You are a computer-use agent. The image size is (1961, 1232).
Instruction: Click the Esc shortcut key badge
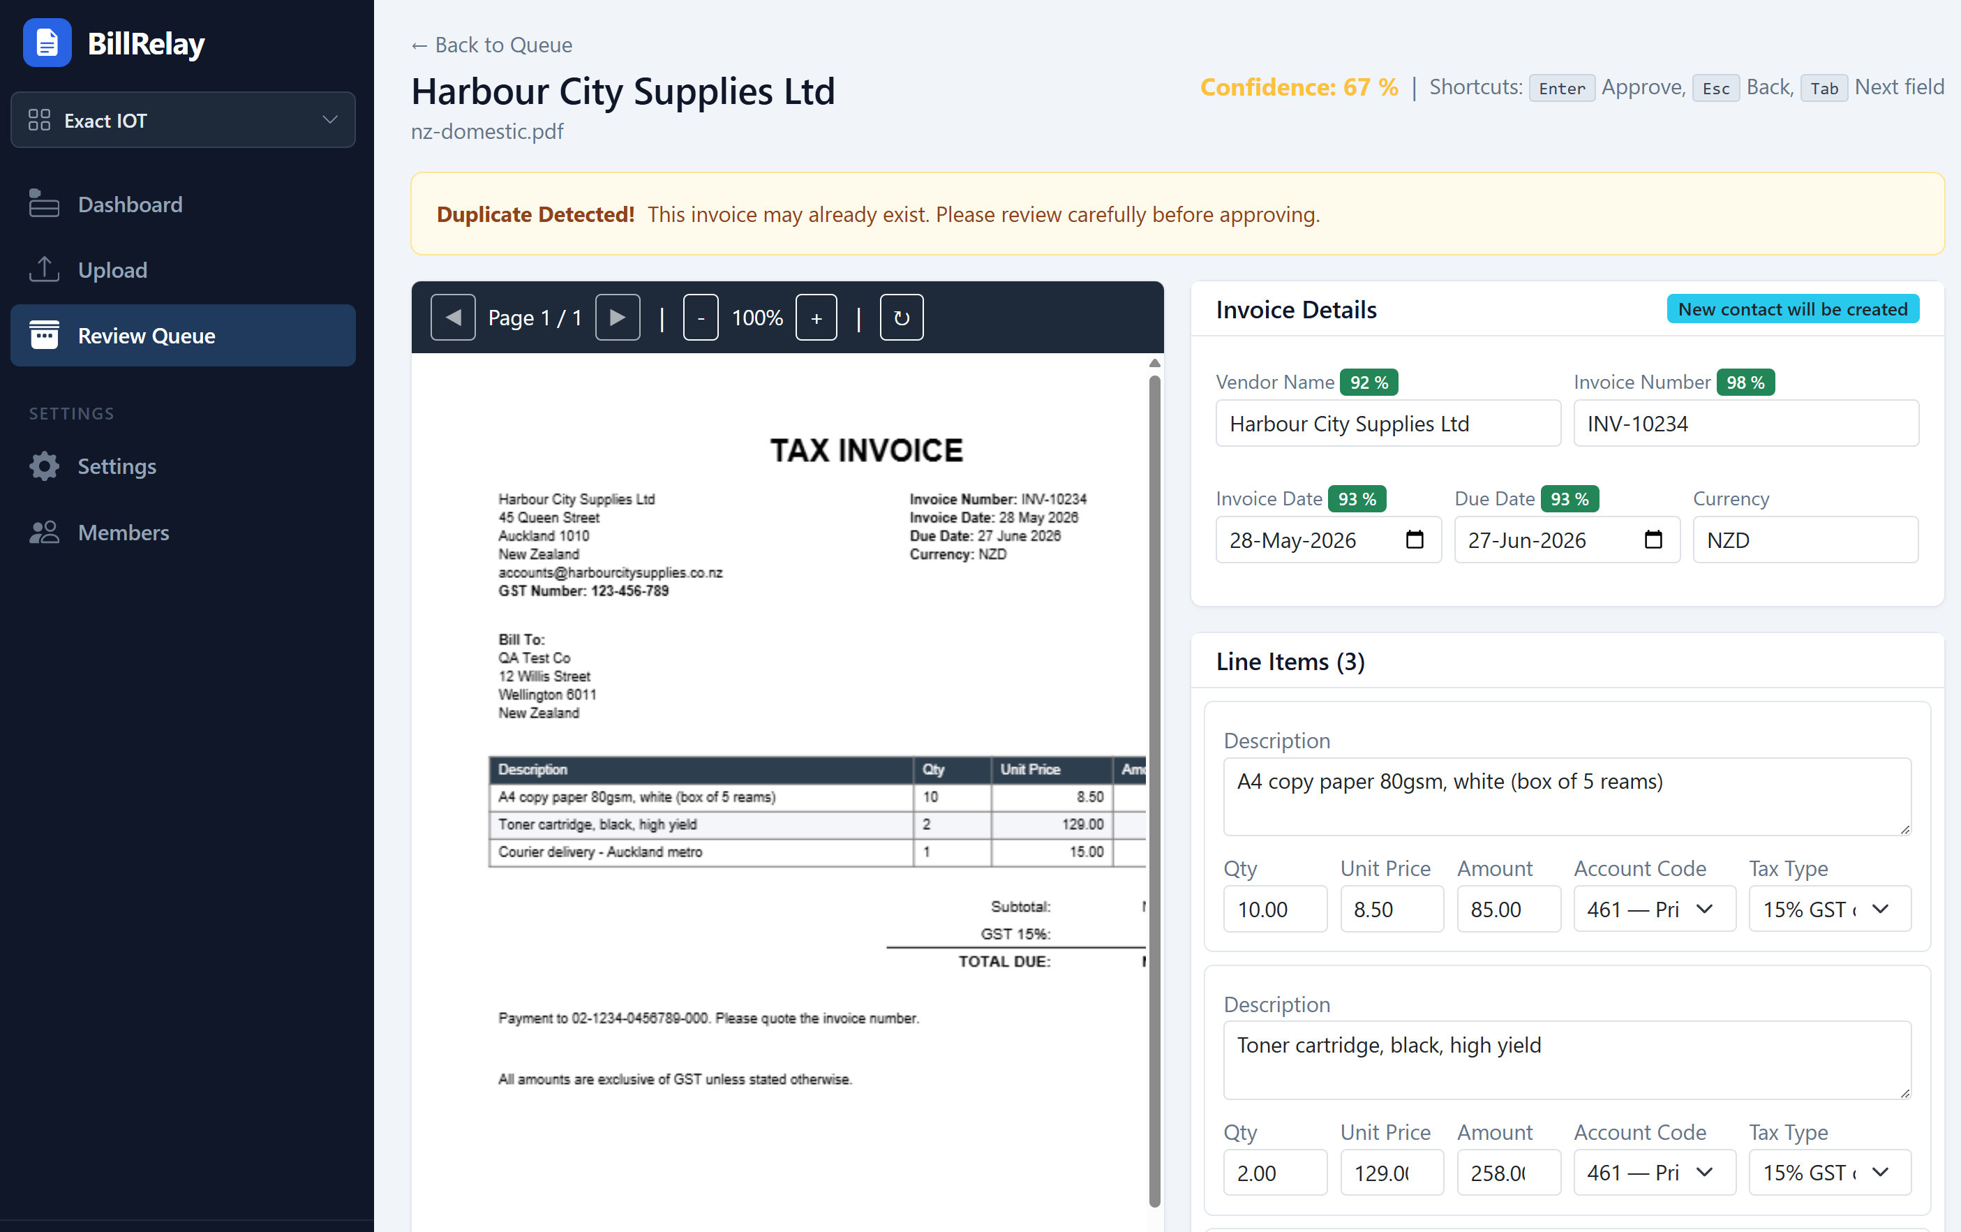pos(1715,88)
